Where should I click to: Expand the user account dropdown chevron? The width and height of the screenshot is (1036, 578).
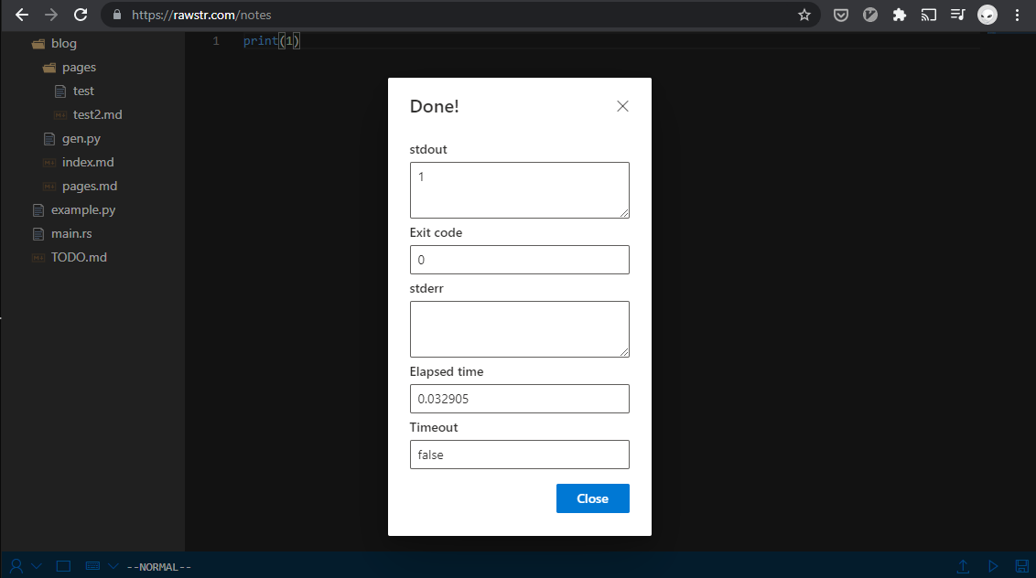pyautogui.click(x=37, y=566)
